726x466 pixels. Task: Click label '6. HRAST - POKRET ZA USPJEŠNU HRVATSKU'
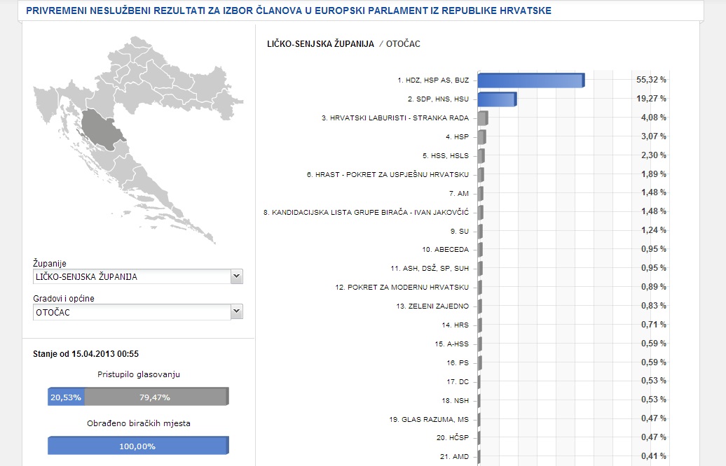pos(388,175)
